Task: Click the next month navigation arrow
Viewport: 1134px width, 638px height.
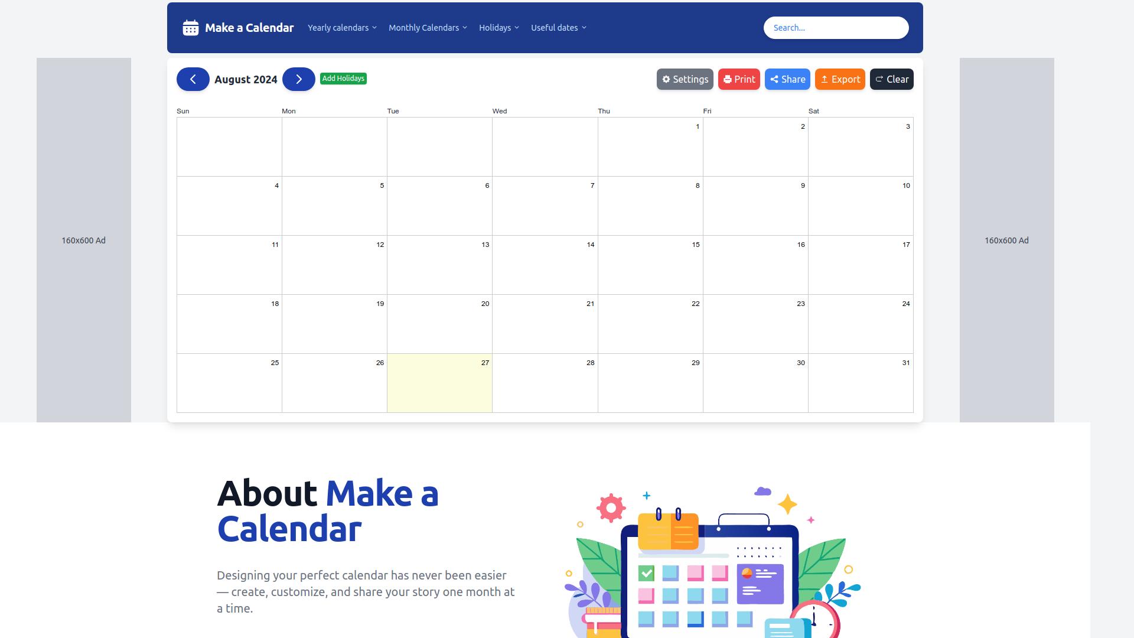Action: [x=298, y=79]
